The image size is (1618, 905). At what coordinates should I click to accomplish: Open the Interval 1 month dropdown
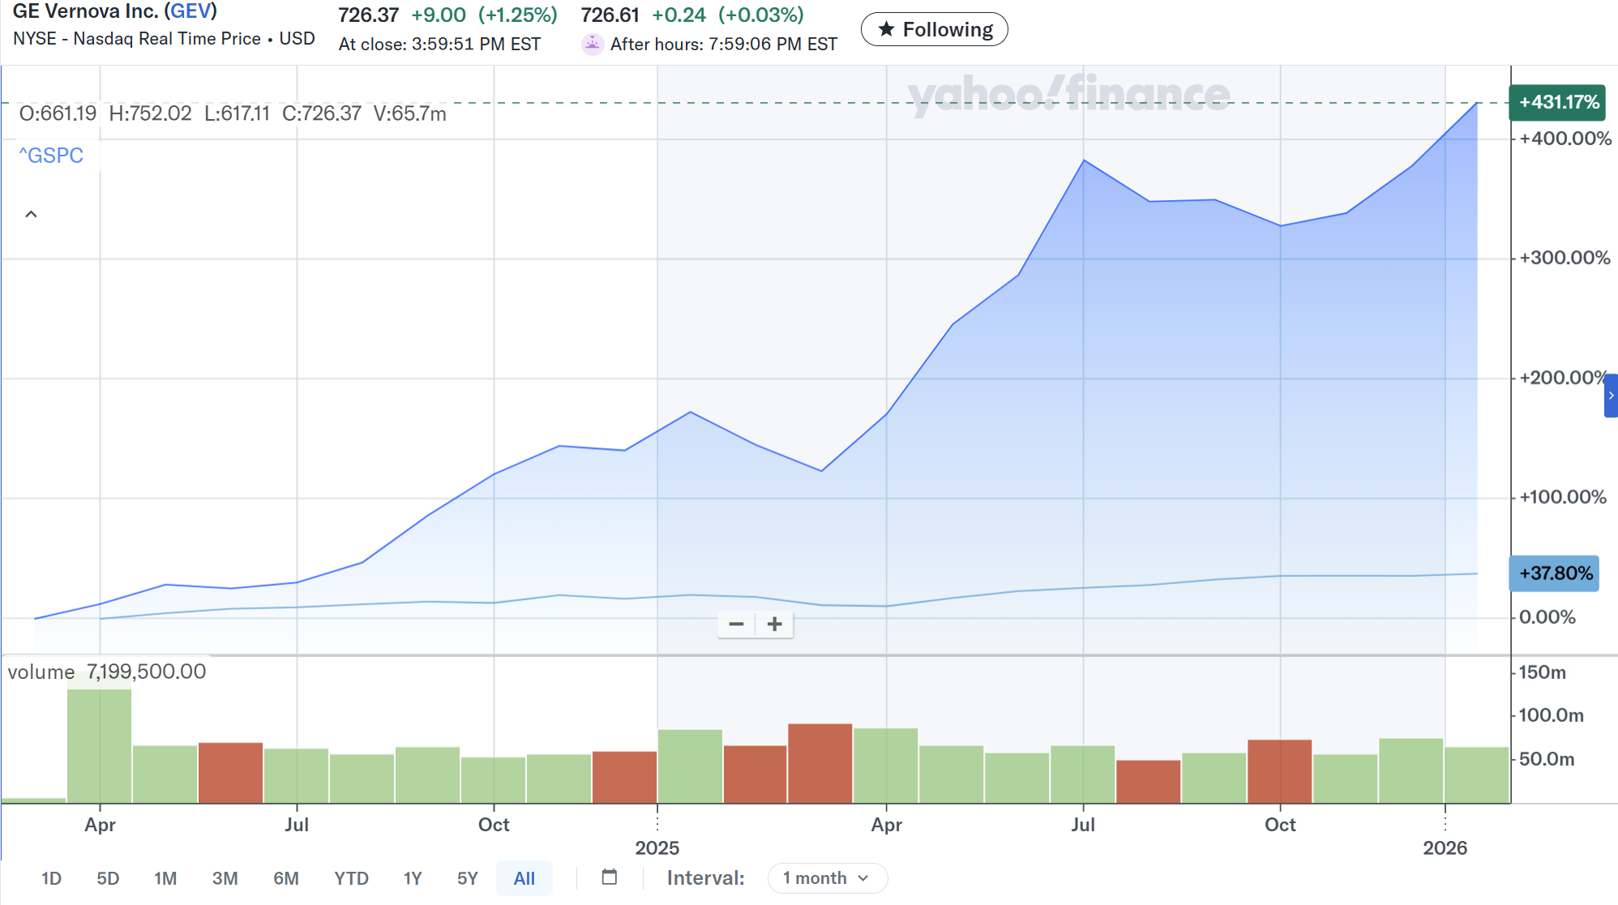tap(827, 878)
